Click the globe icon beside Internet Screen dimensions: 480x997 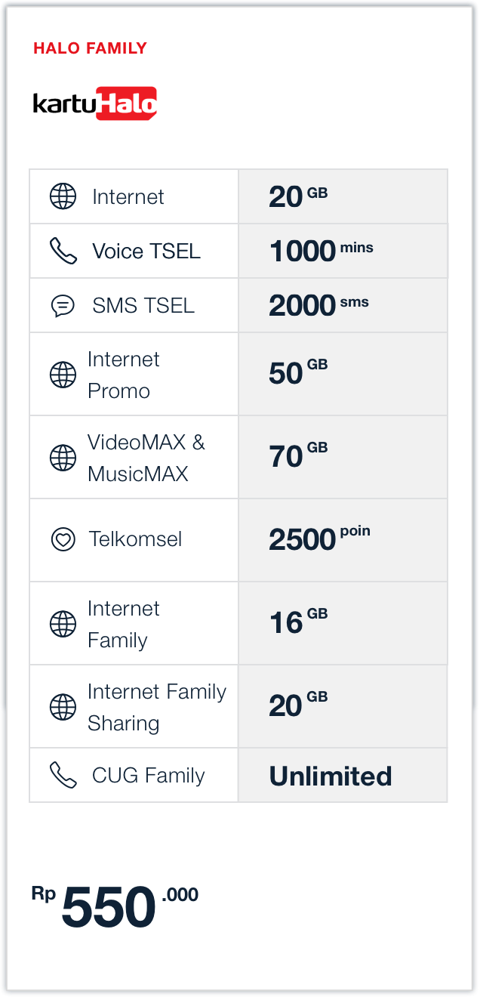(63, 196)
